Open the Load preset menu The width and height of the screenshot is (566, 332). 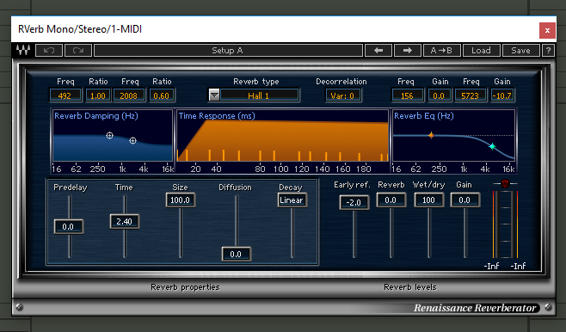click(x=481, y=50)
